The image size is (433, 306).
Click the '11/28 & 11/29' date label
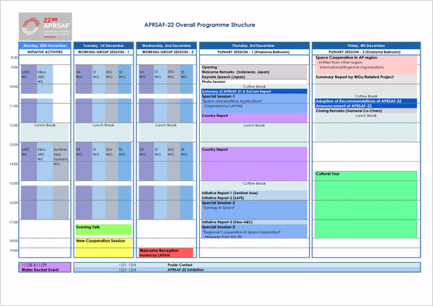pos(34,265)
